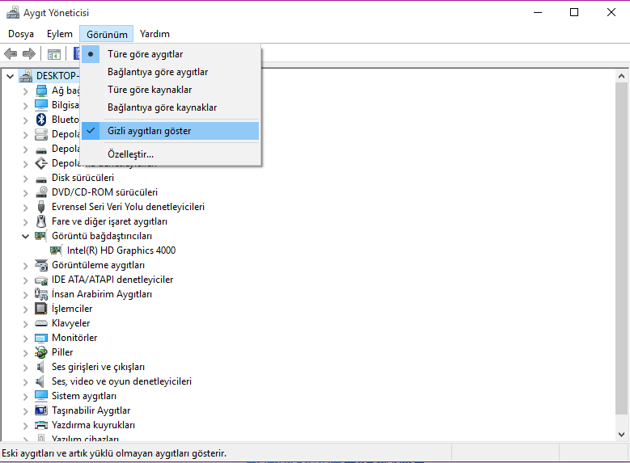Screen dimensions: 630x463
Task: Select Bağlantıya göre kaynaklar view option
Action: pyautogui.click(x=170, y=107)
